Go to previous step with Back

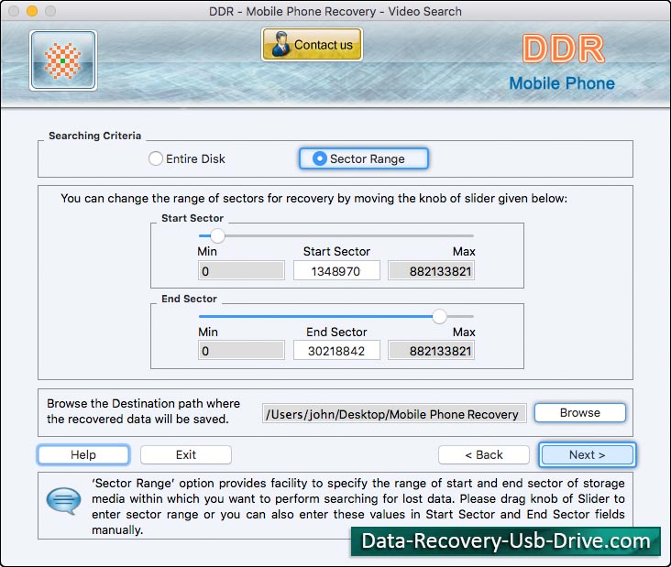(x=484, y=454)
